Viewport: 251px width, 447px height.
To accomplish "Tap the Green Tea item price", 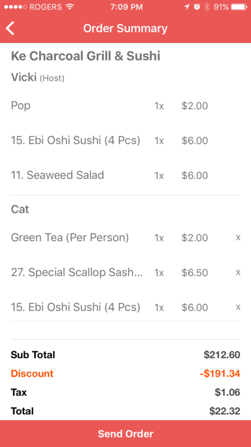I will 195,238.
